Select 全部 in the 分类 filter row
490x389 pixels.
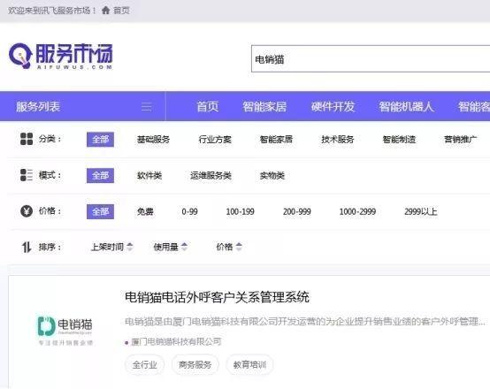pyautogui.click(x=100, y=140)
